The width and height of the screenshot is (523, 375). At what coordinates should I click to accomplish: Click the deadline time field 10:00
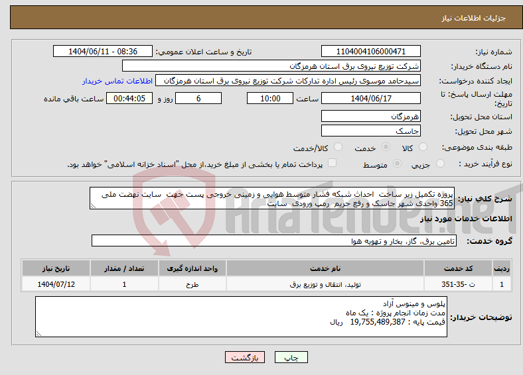tap(270, 98)
